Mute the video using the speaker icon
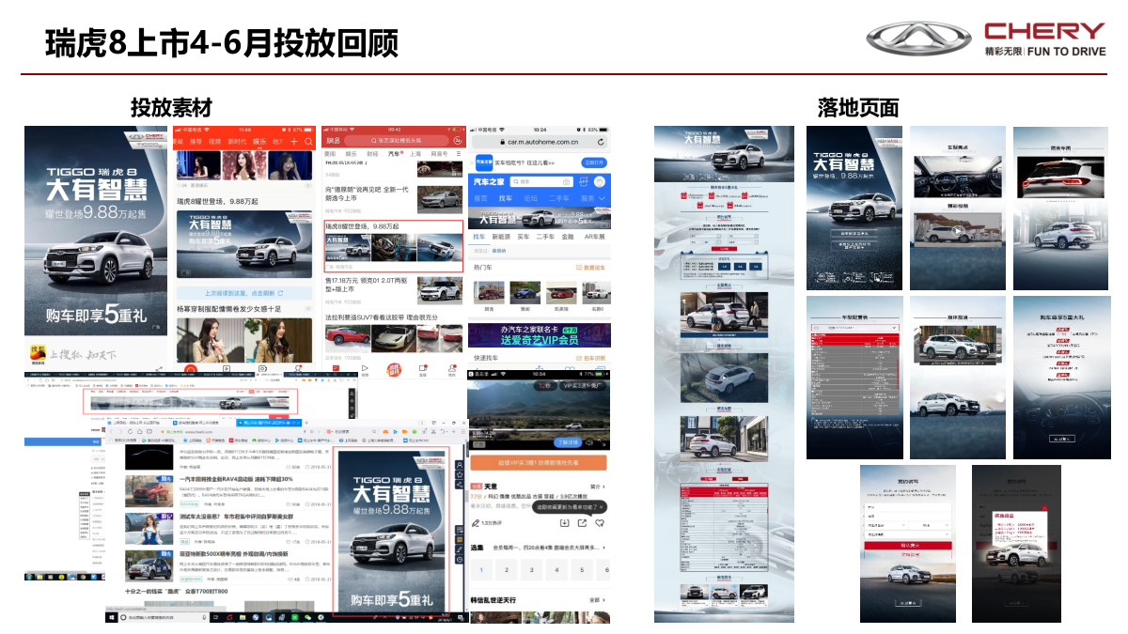 tap(587, 442)
